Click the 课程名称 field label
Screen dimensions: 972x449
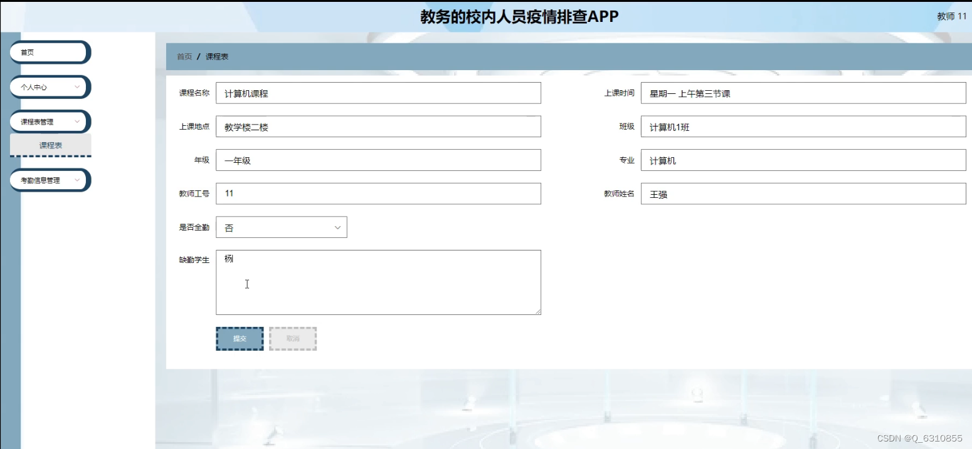[x=194, y=93]
